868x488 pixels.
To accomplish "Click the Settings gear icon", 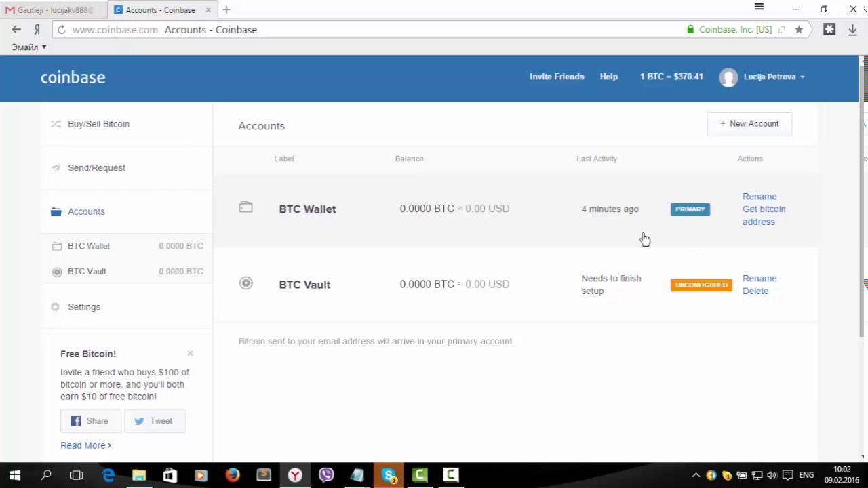I will [56, 307].
